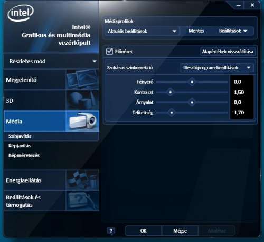Image resolution: width=264 pixels, height=242 pixels.
Task: Click the Mégse cancel button
Action: pos(180,231)
